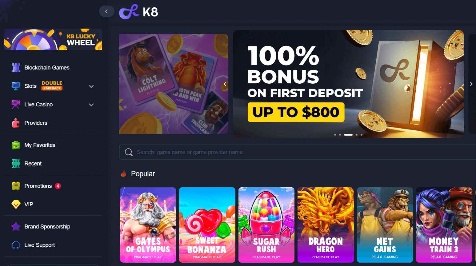Click the Up To $800 bonus button
Image resolution: width=476 pixels, height=266 pixels.
(296, 112)
